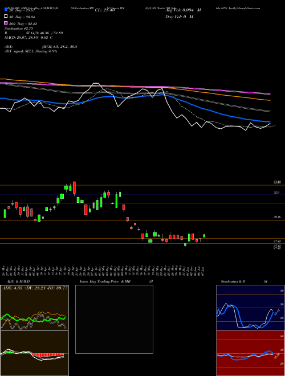This screenshot has height=376, width=285.
Task: Click the white 50 Day legend swatch
Action: (6, 17)
